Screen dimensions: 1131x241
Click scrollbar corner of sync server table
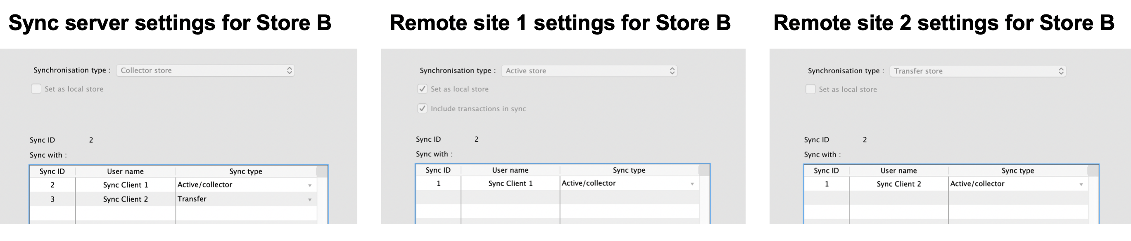click(x=322, y=171)
